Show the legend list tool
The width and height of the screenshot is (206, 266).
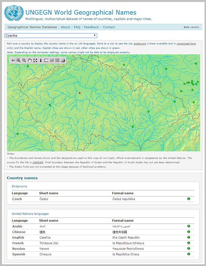[57, 60]
